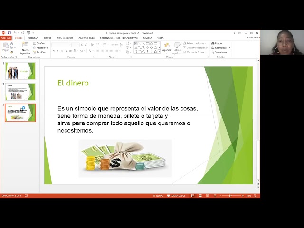The width and height of the screenshot is (304, 228).
Task: Toggle NOTAS pane in status bar
Action: point(158,196)
